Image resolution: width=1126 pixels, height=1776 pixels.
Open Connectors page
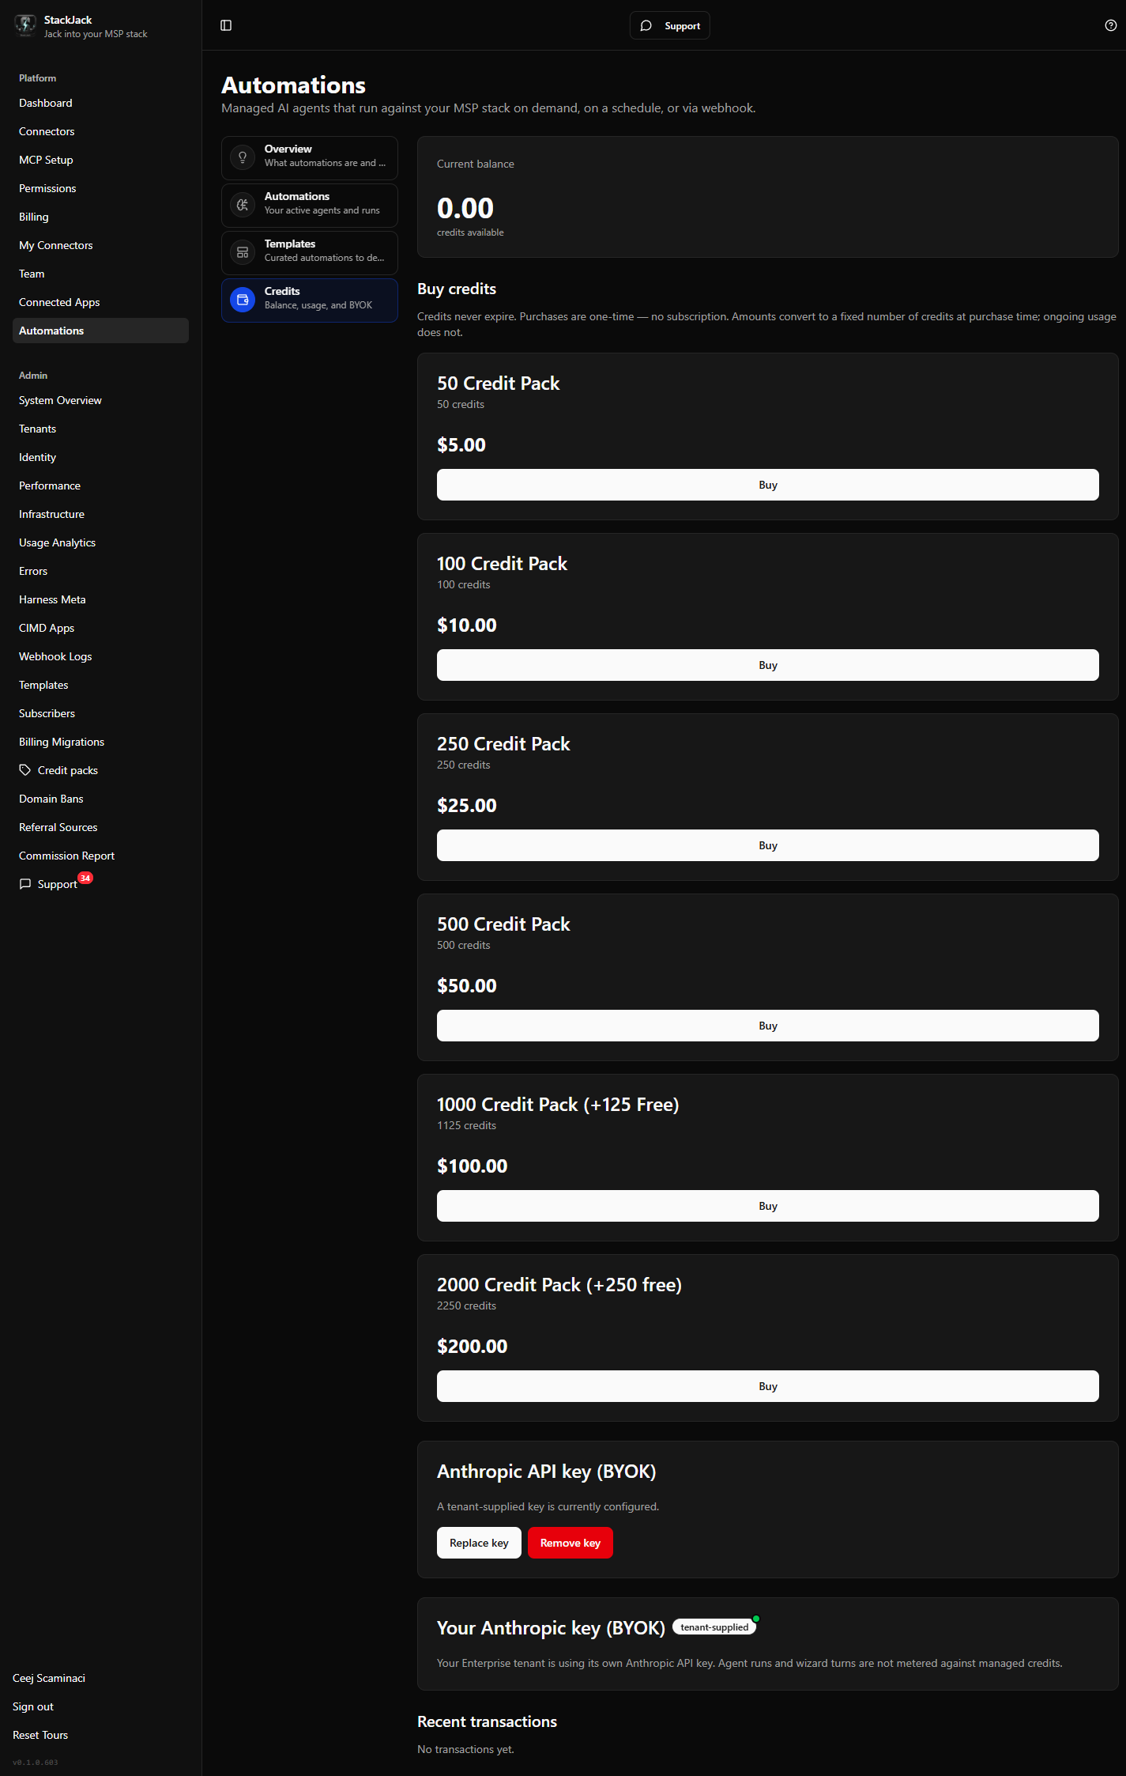pyautogui.click(x=100, y=131)
